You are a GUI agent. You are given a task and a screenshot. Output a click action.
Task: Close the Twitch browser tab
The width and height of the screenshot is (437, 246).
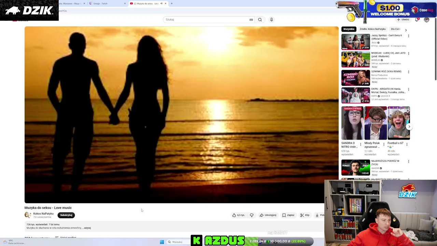[125, 3]
